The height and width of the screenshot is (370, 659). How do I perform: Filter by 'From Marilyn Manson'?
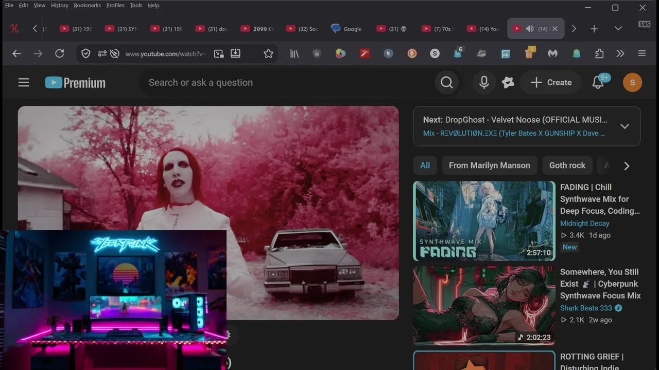pyautogui.click(x=490, y=165)
